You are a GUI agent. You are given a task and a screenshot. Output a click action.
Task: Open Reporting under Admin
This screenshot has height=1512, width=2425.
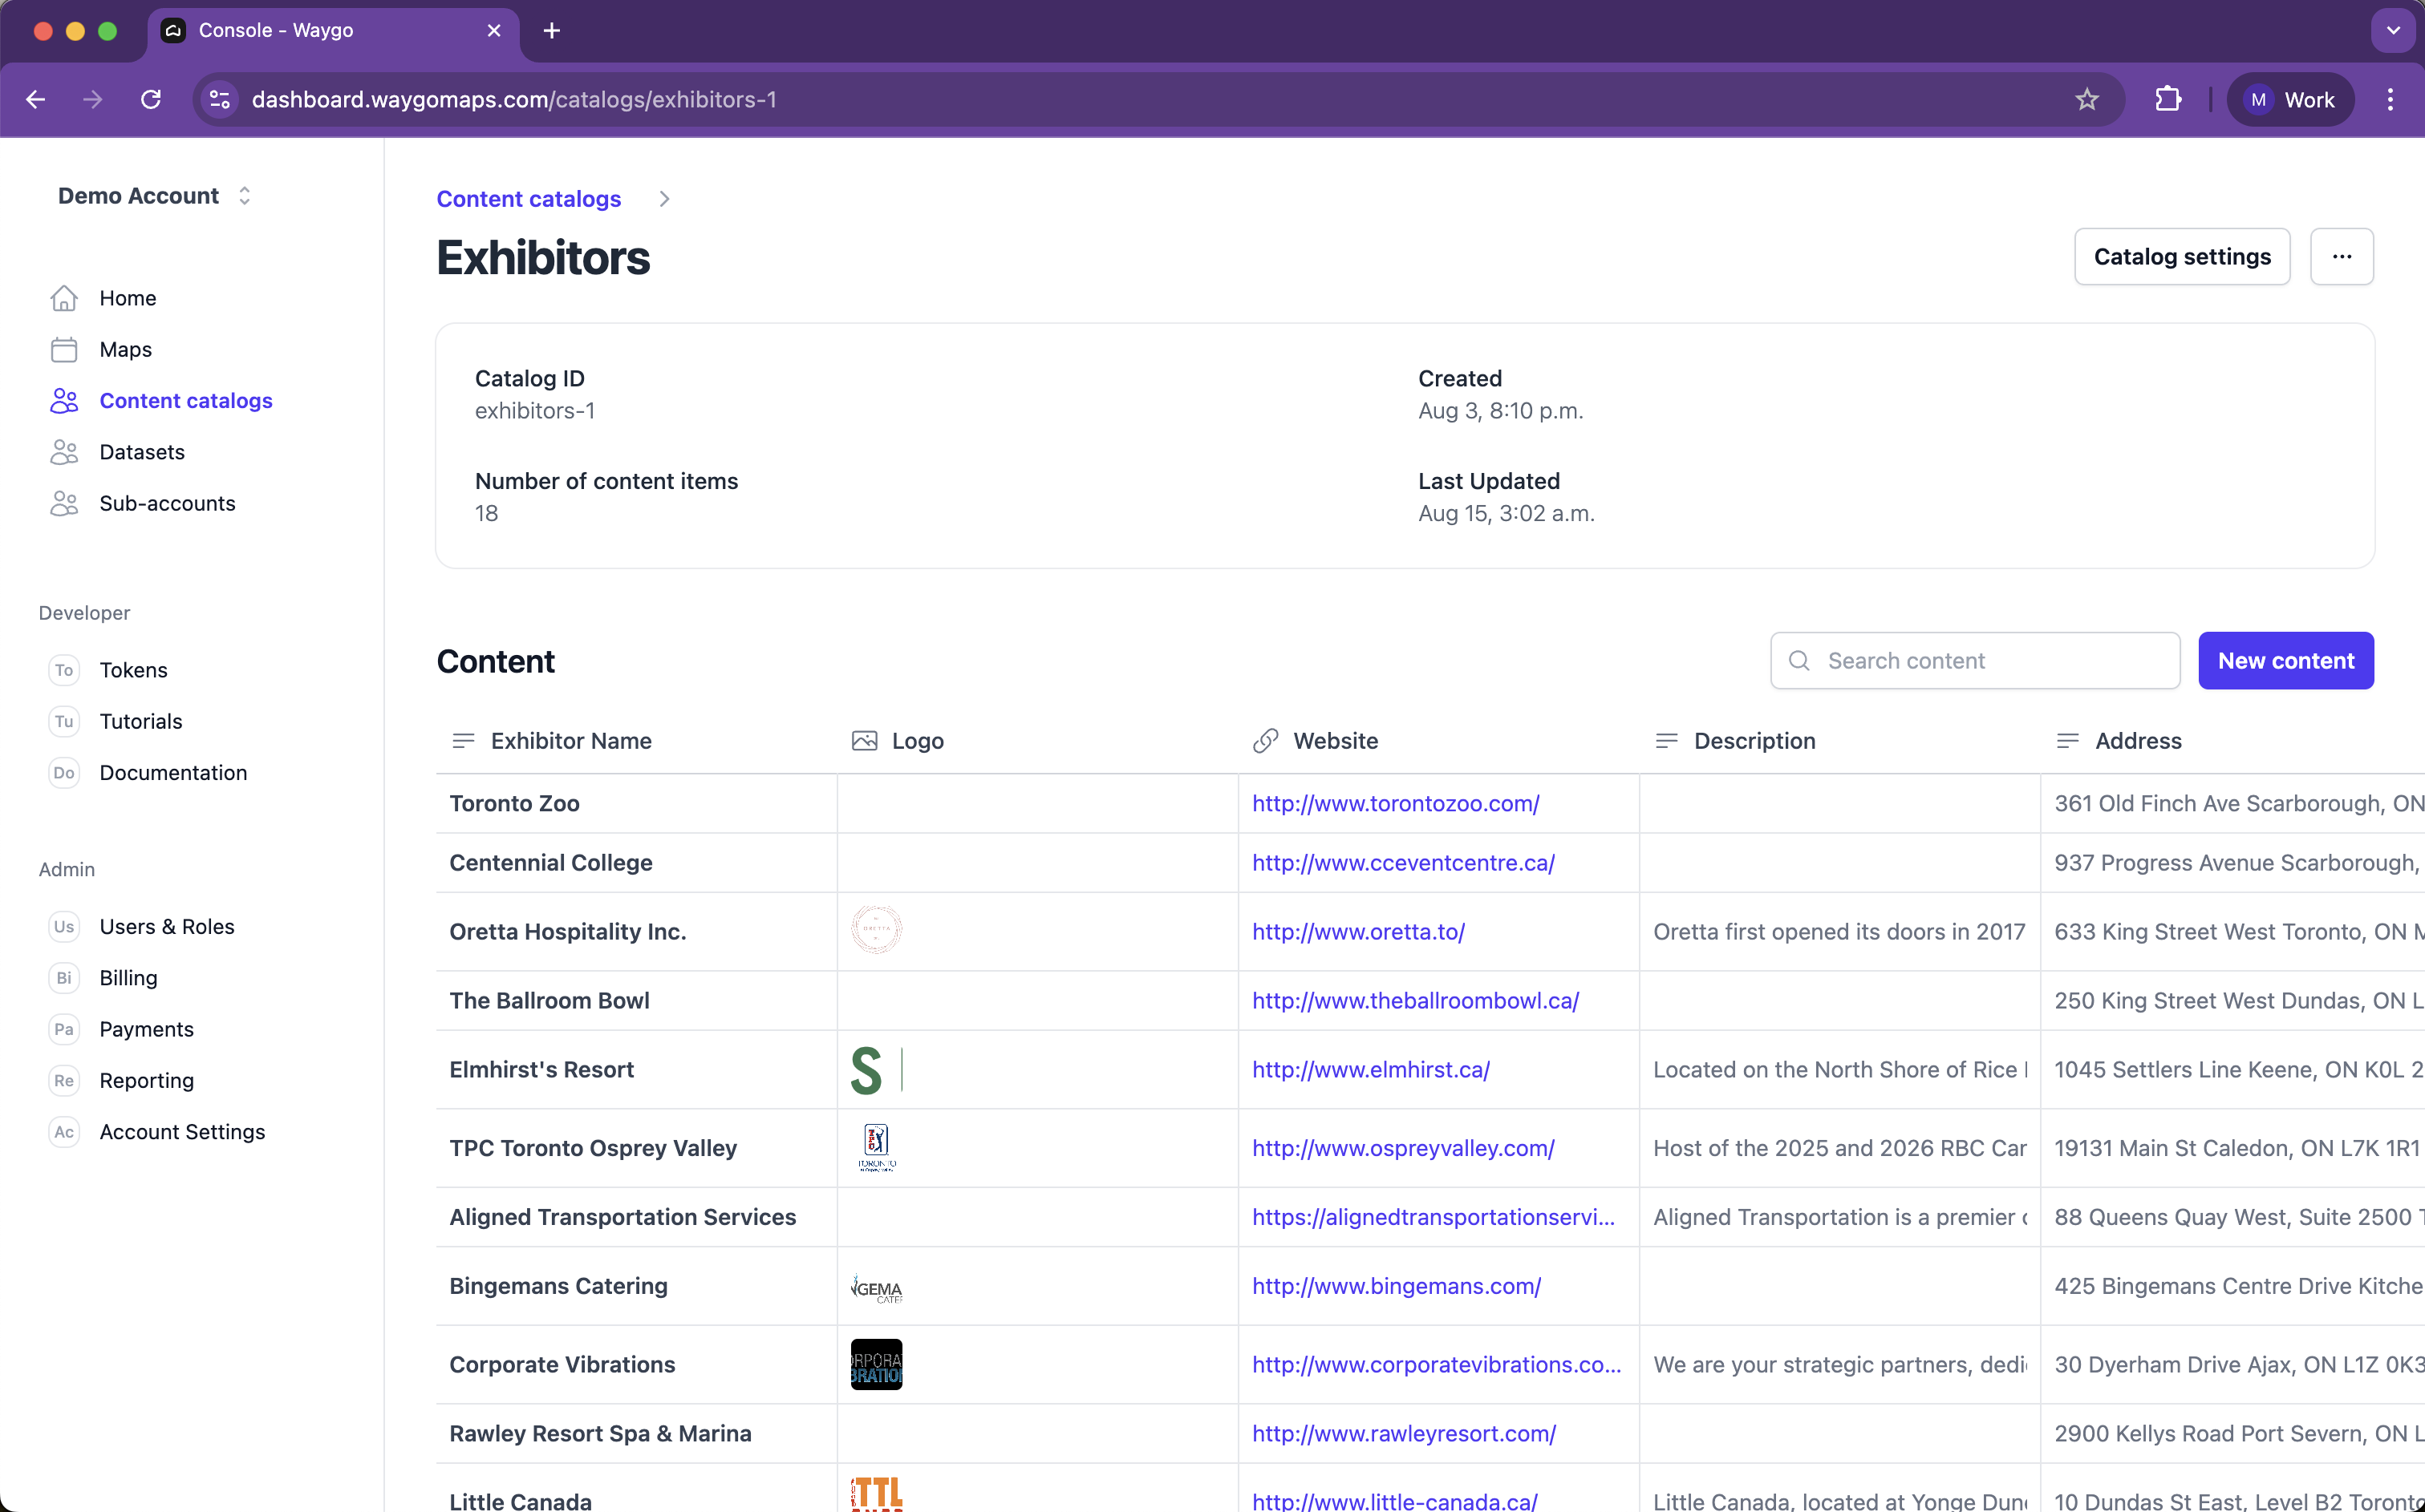tap(147, 1081)
